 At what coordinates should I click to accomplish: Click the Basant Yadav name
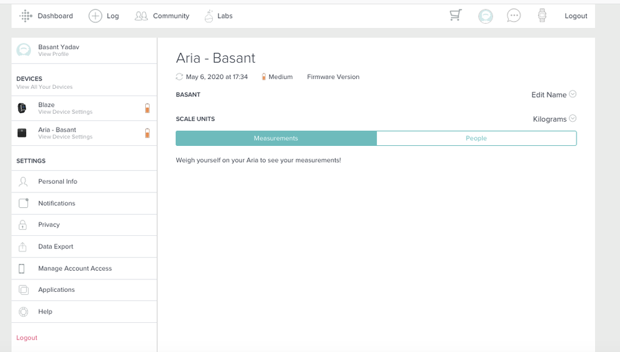click(x=58, y=47)
